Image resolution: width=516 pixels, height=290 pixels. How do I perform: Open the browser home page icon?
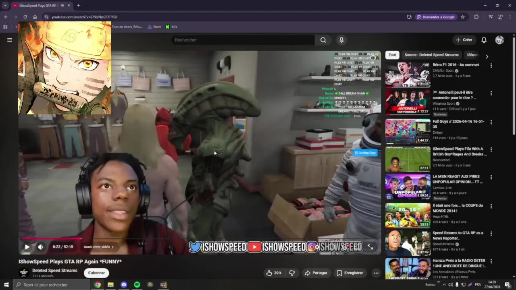35,17
